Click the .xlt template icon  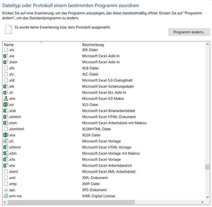[6, 141]
